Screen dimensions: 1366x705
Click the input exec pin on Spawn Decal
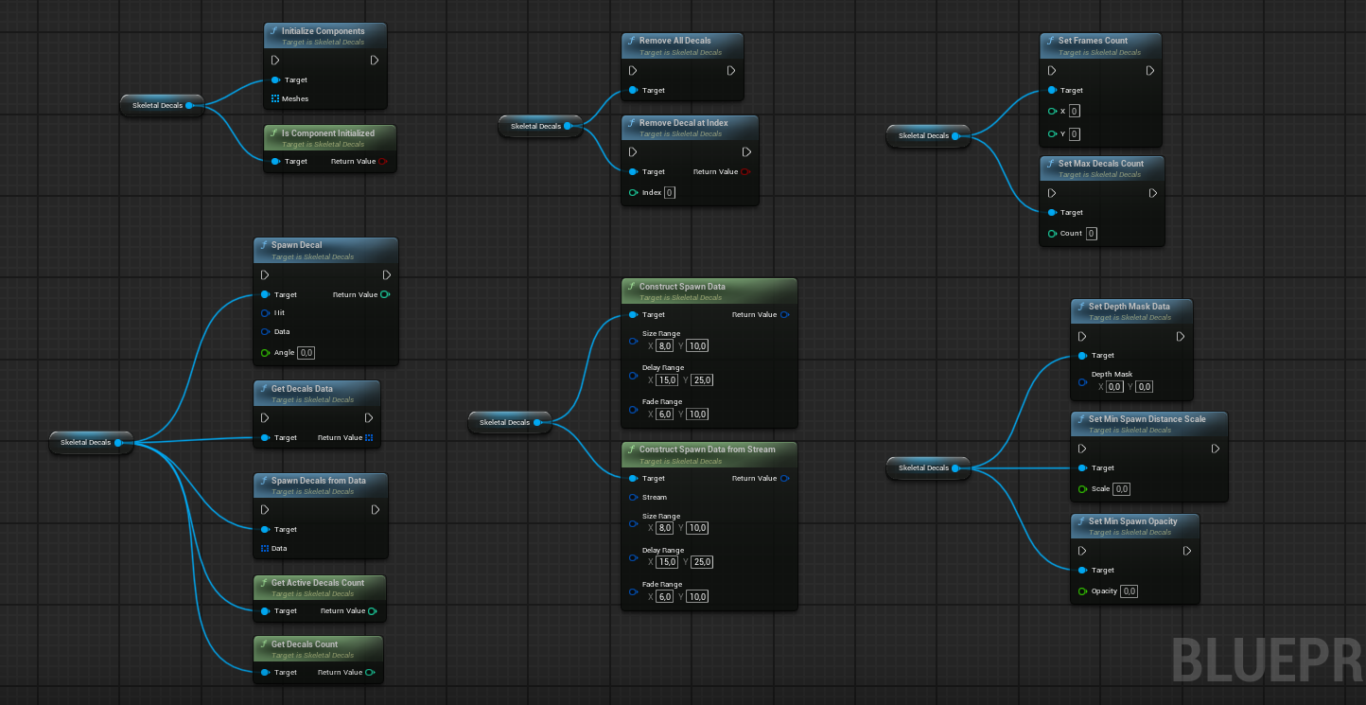265,274
